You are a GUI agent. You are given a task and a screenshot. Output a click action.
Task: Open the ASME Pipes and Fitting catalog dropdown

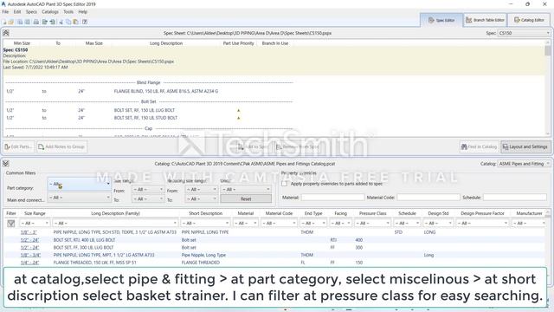(x=524, y=164)
